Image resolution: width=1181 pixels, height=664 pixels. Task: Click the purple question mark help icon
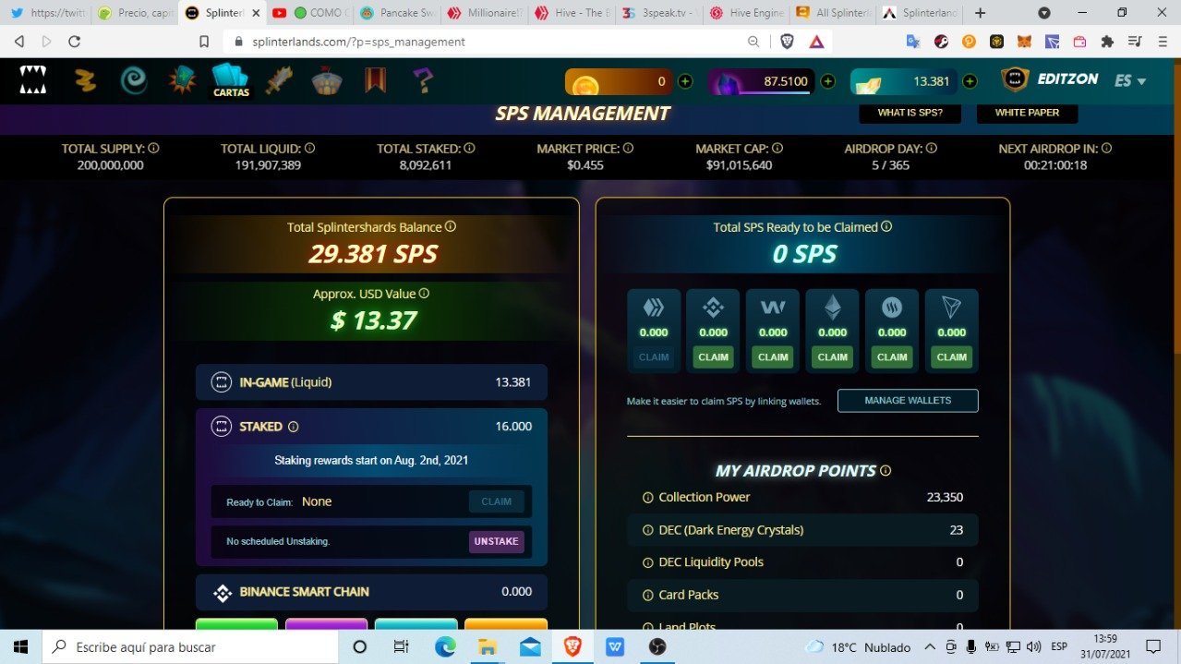pos(422,80)
